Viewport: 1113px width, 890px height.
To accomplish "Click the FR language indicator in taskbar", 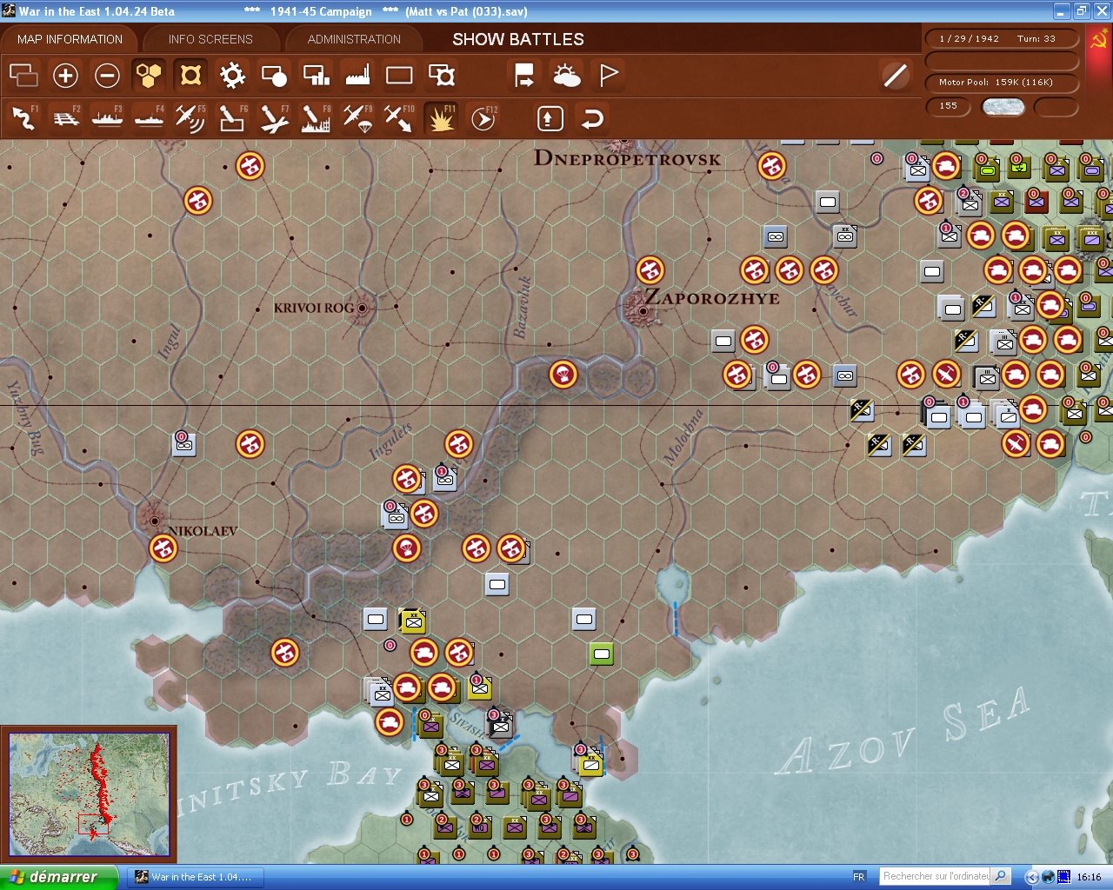I will (x=859, y=877).
